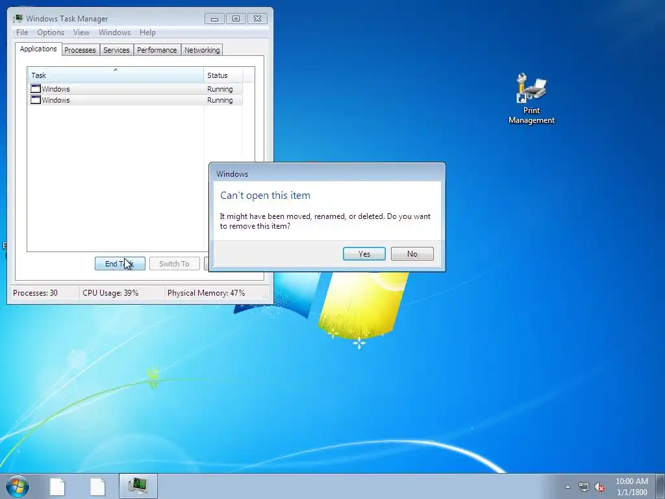This screenshot has width=665, height=499.
Task: Open the Options menu in Task Manager
Action: pyautogui.click(x=51, y=32)
